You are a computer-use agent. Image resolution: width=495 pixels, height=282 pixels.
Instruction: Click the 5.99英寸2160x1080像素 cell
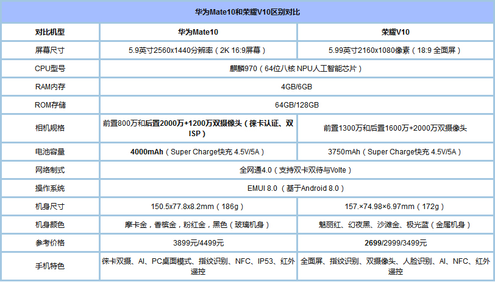pyautogui.click(x=396, y=50)
